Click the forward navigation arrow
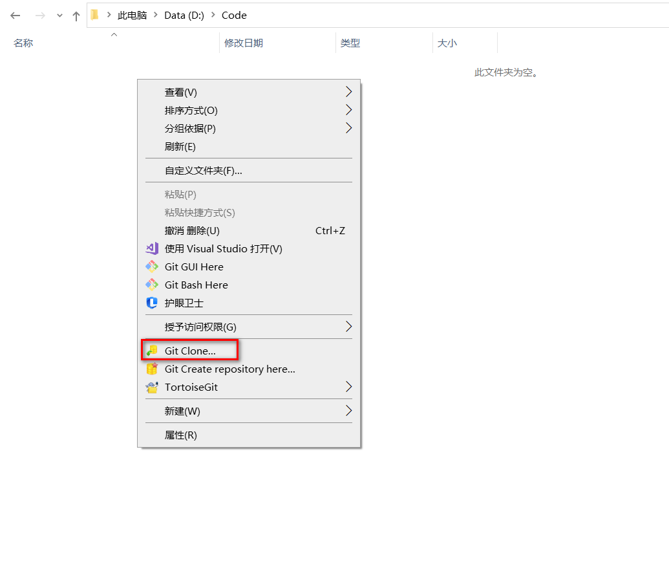Viewport: 669px width, 566px height. point(40,16)
